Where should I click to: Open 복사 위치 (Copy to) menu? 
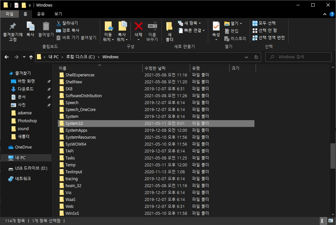tap(122, 32)
